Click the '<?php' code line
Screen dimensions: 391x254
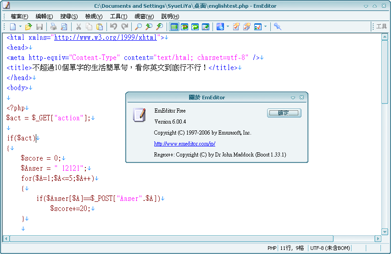(x=16, y=108)
